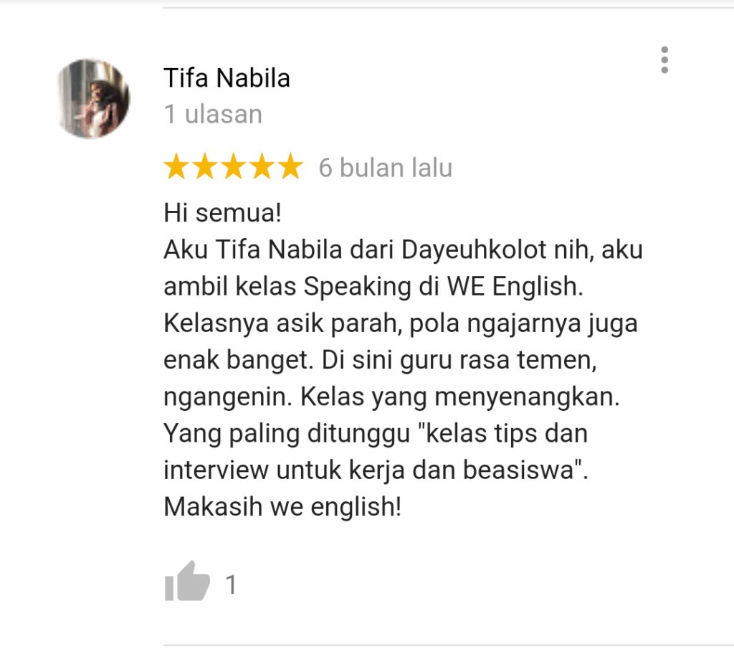
Task: Click the like count number beside thumbs-up
Action: [x=232, y=584]
